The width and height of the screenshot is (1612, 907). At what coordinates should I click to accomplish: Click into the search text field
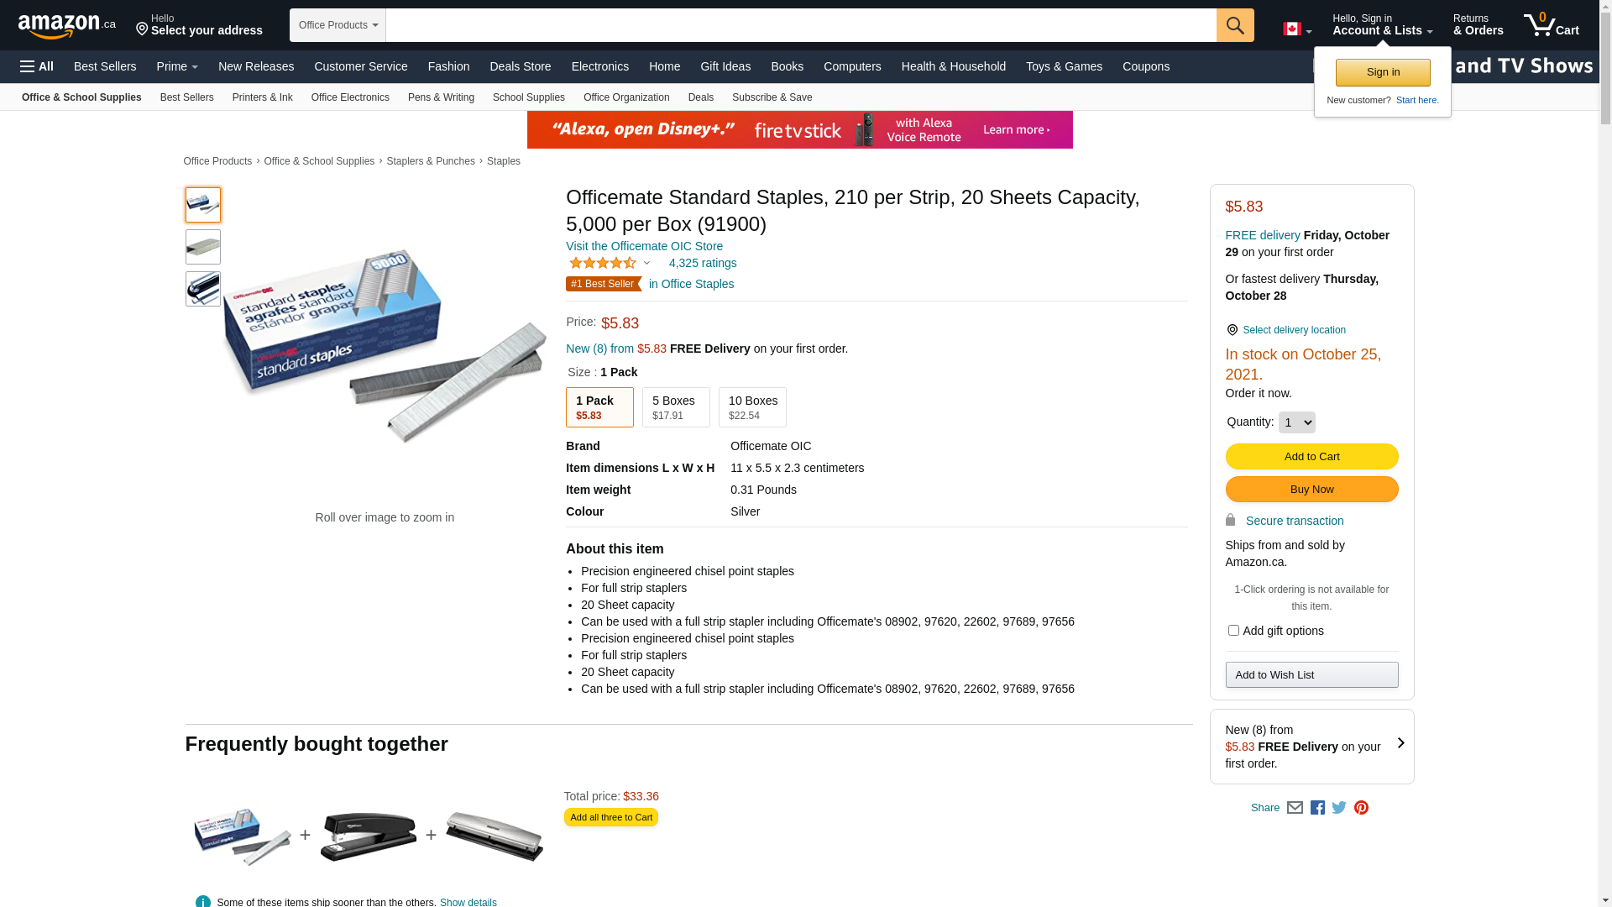pyautogui.click(x=800, y=25)
